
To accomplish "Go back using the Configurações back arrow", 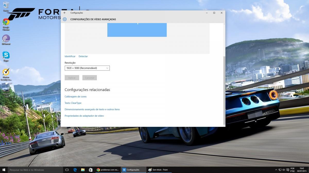I will (65, 13).
